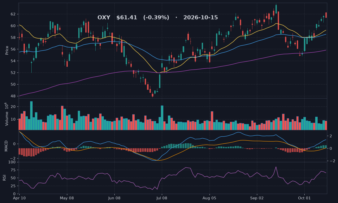Select the 50 tick on the Price axis
Screen dimensions: 338x203
(14, 84)
